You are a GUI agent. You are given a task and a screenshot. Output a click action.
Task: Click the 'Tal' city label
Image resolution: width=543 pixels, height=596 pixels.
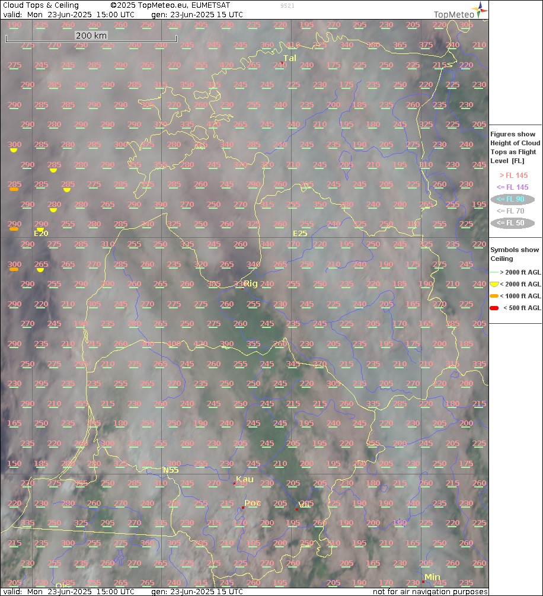point(289,58)
